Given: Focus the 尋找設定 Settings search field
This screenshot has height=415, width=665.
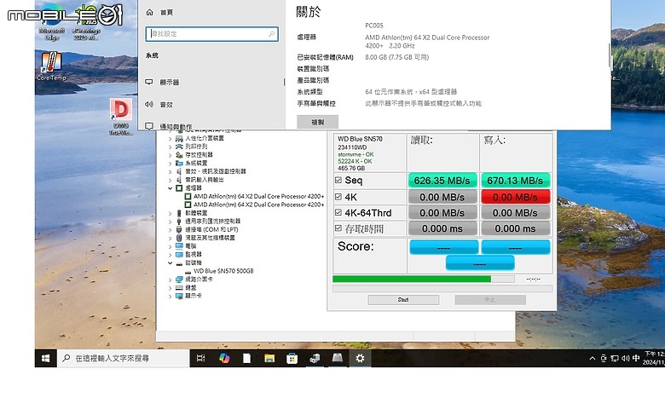Looking at the screenshot, I should pos(211,34).
